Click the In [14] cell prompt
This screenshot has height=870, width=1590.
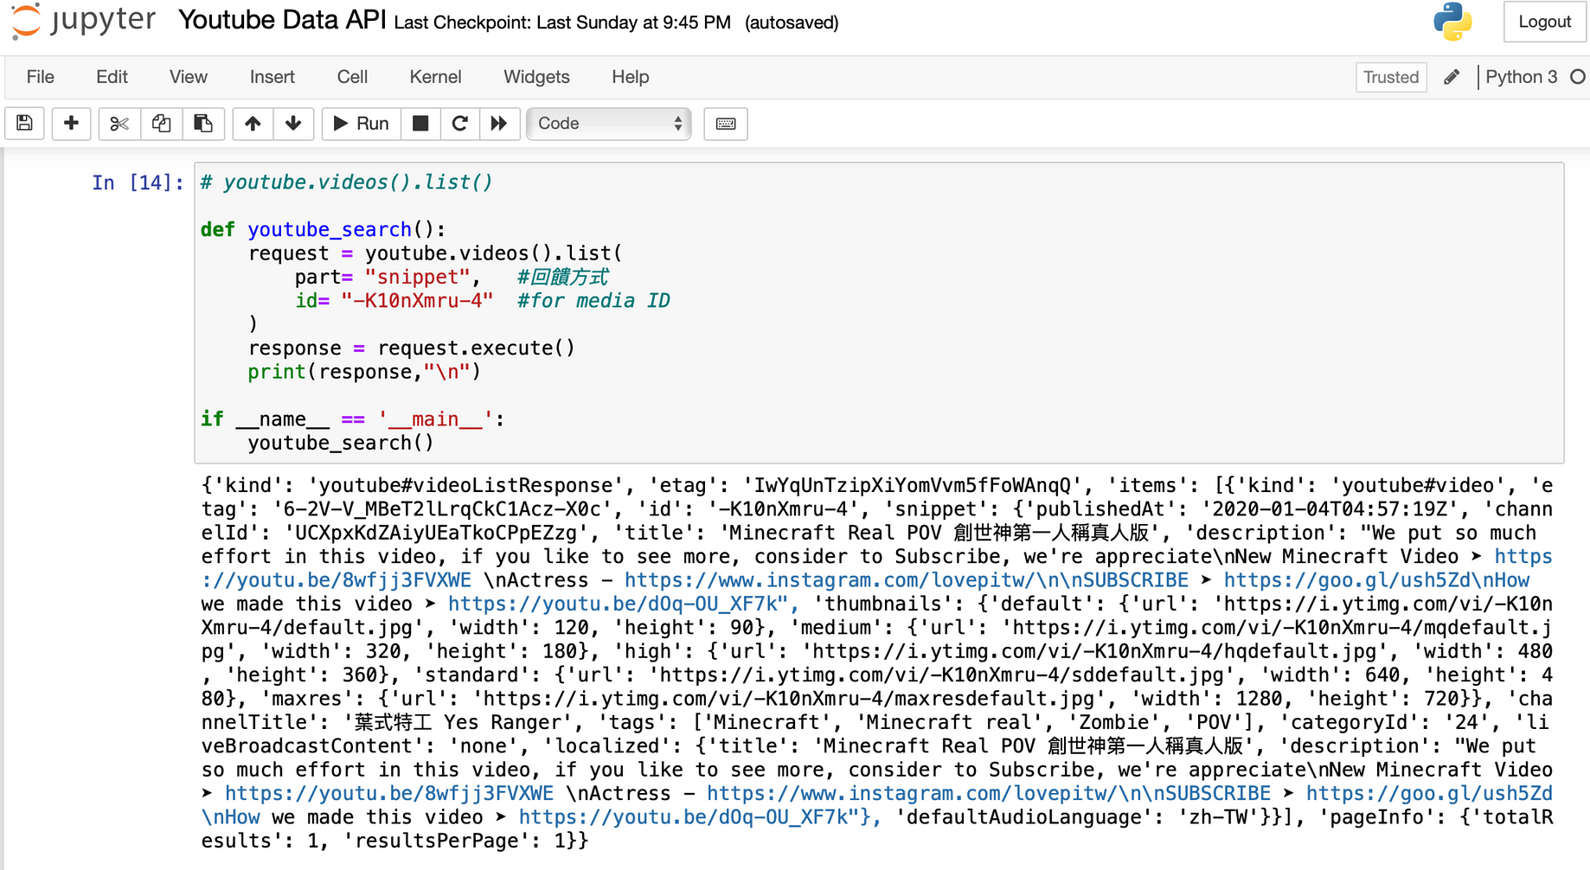[138, 182]
